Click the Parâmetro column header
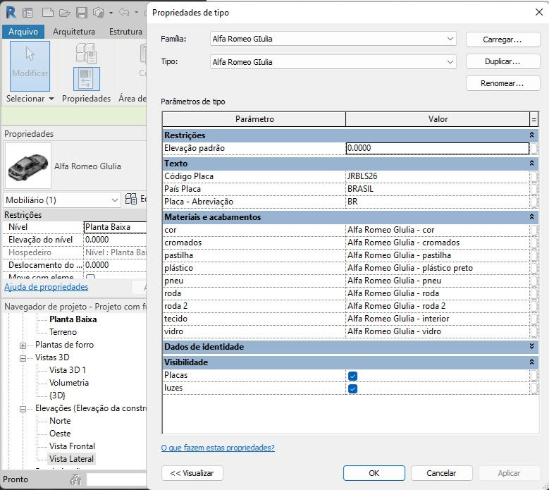Viewport: 549px width, 490px height. click(x=254, y=119)
